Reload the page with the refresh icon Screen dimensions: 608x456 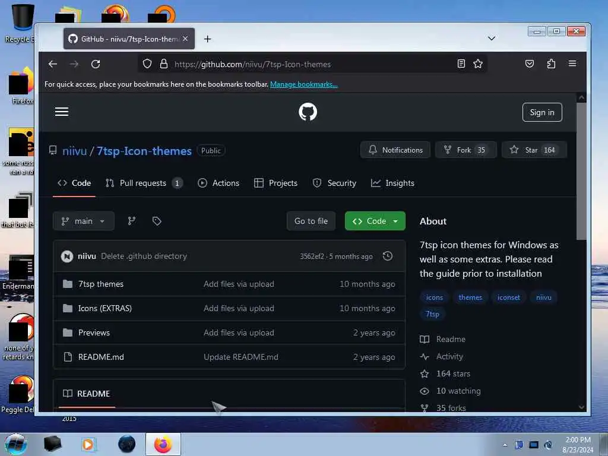96,64
